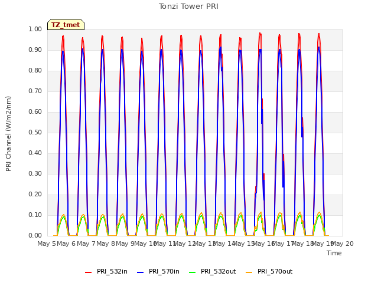Click the 0.90 y-axis tick label
This screenshot has width=378, height=283.
pyautogui.click(x=35, y=50)
